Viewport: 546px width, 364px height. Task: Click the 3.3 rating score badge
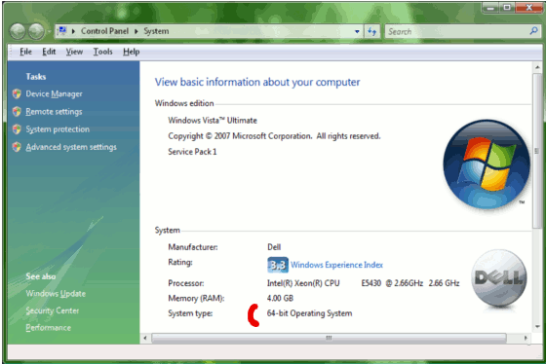278,265
